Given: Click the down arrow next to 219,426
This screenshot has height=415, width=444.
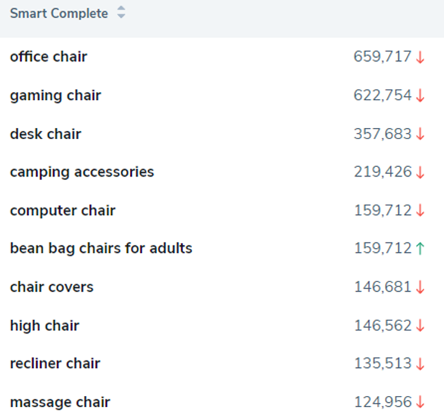Looking at the screenshot, I should pyautogui.click(x=420, y=172).
